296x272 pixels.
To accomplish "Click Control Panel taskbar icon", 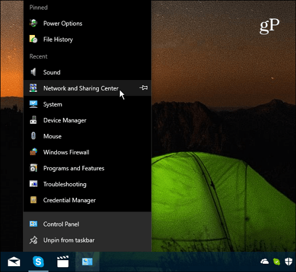I will tap(87, 262).
